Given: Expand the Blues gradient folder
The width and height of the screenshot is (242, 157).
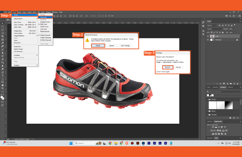Looking at the screenshot, I should point(208,111).
